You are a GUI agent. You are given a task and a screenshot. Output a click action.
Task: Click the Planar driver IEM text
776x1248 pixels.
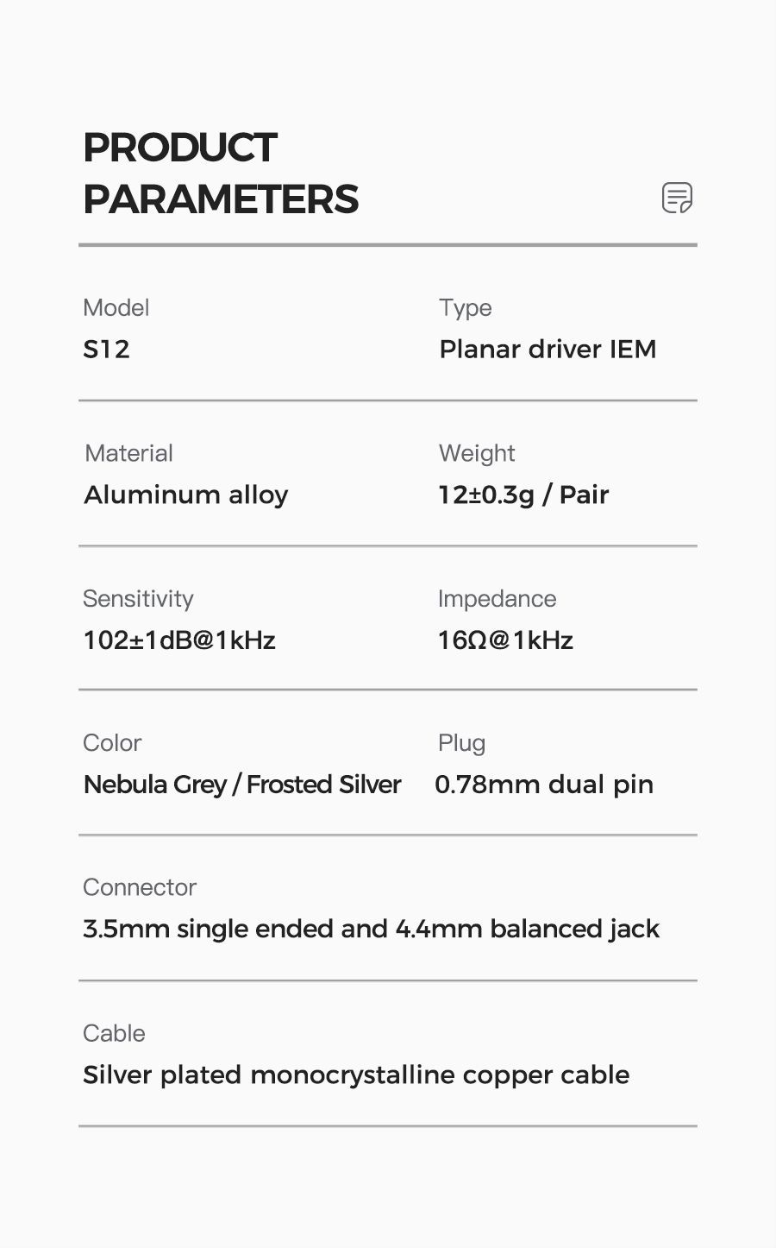tap(548, 350)
